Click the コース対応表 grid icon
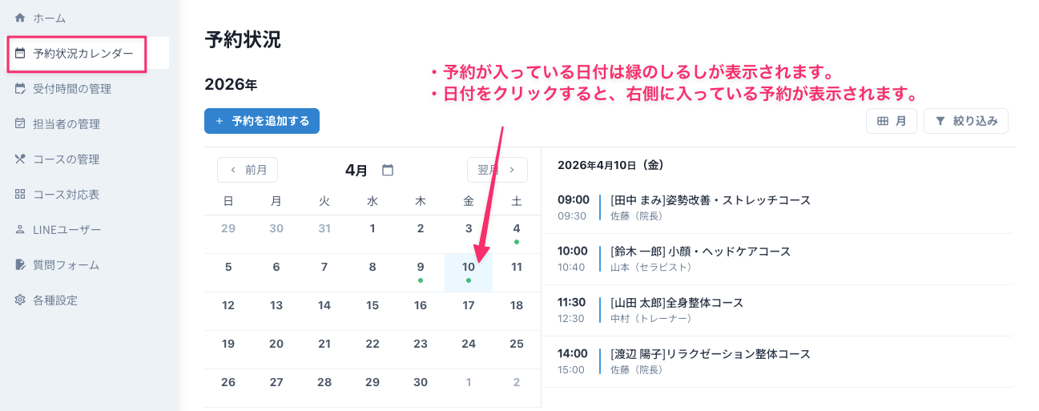Viewport: 1039px width, 411px height. click(20, 195)
